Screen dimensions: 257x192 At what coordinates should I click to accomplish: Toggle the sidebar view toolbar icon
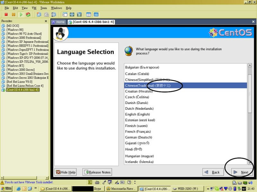(x=65, y=14)
